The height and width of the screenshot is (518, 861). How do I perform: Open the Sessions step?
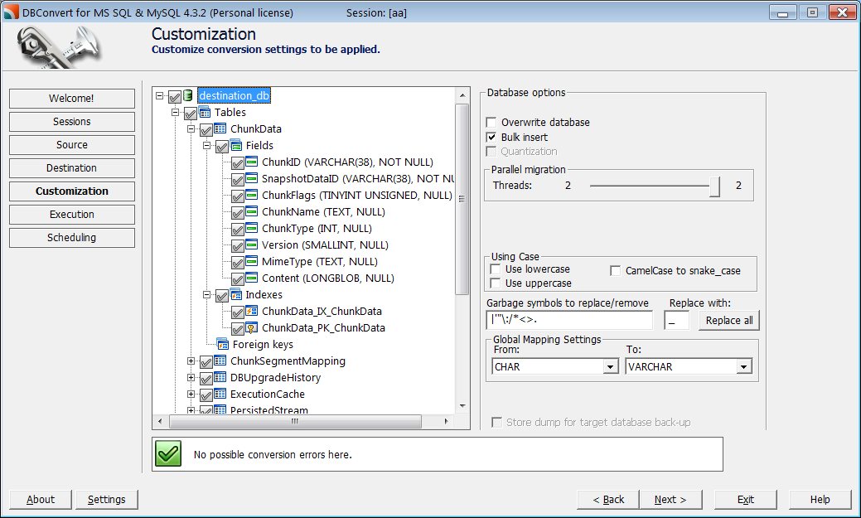pyautogui.click(x=72, y=122)
